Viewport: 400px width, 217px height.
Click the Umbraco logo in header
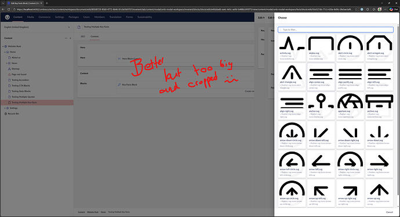point(7,17)
